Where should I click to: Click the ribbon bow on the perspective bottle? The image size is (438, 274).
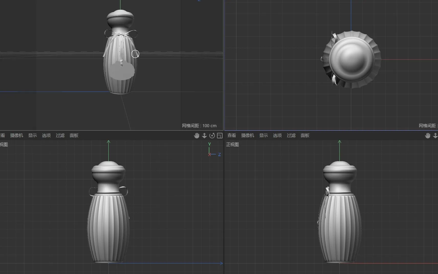tap(121, 34)
